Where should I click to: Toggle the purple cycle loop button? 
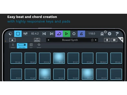pyautogui.click(x=59, y=34)
